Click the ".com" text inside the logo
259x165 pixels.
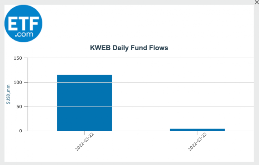pos(24,34)
